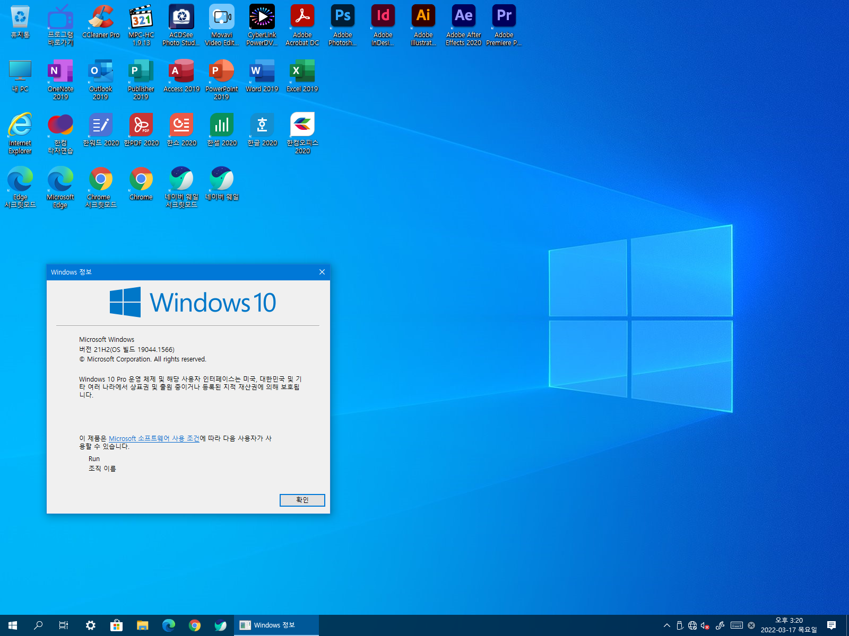This screenshot has width=849, height=636.
Task: Open Microsoft Store taskbar icon
Action: pos(116,625)
